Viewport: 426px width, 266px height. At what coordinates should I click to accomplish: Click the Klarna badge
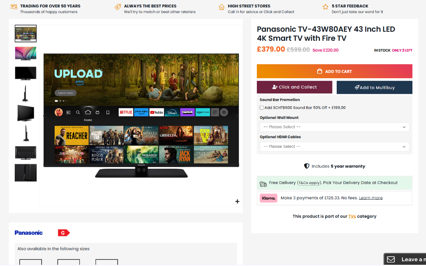click(x=268, y=198)
